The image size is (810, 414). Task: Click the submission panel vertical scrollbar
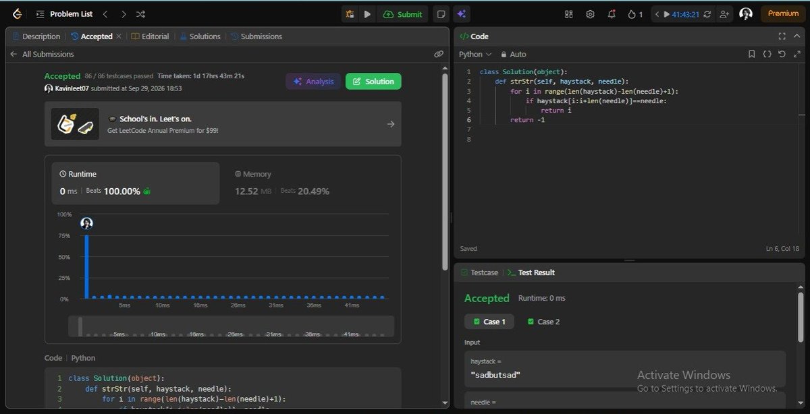pos(444,172)
